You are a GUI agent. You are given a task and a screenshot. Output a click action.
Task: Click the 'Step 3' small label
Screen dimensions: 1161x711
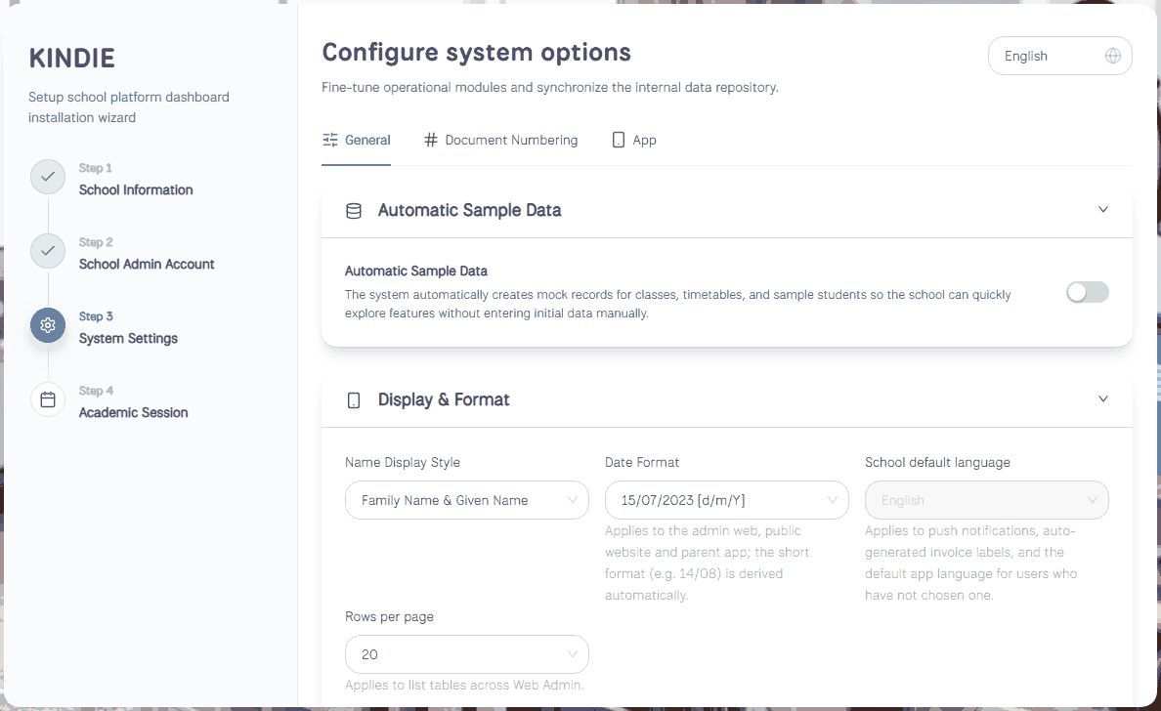pyautogui.click(x=96, y=315)
